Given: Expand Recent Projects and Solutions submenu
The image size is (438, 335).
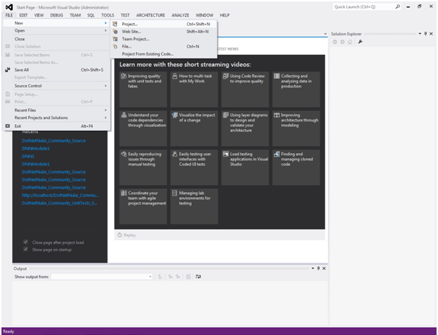Looking at the screenshot, I should point(56,118).
